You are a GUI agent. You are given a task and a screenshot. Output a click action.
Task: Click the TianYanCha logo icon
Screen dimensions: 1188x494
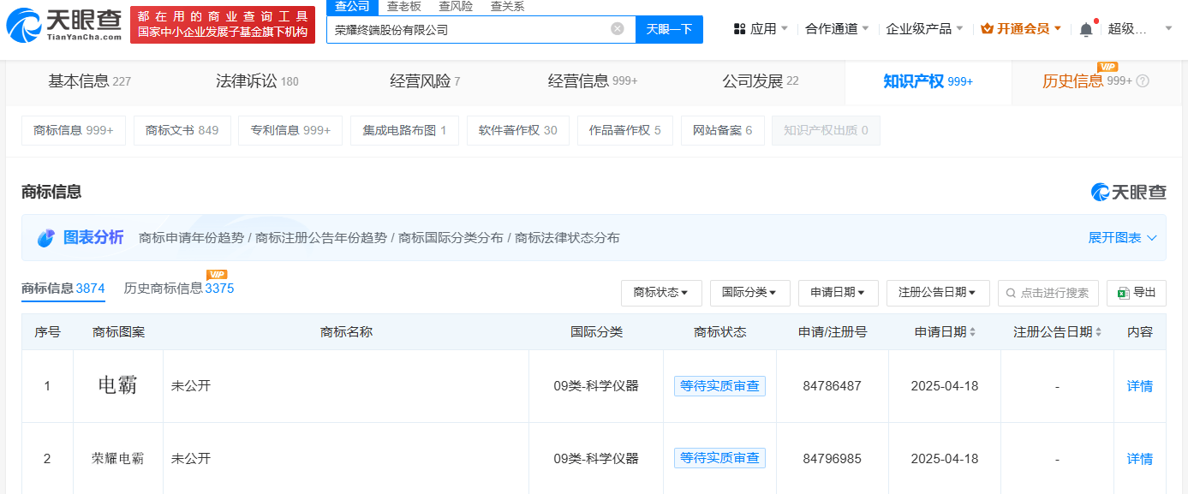(x=23, y=25)
